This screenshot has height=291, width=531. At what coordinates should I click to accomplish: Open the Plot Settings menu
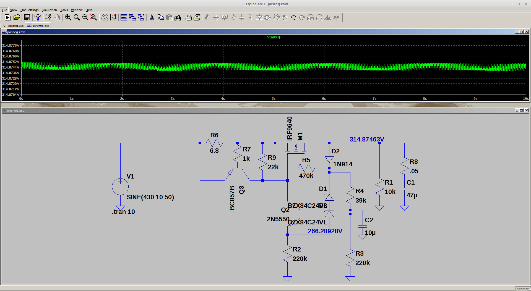click(29, 10)
